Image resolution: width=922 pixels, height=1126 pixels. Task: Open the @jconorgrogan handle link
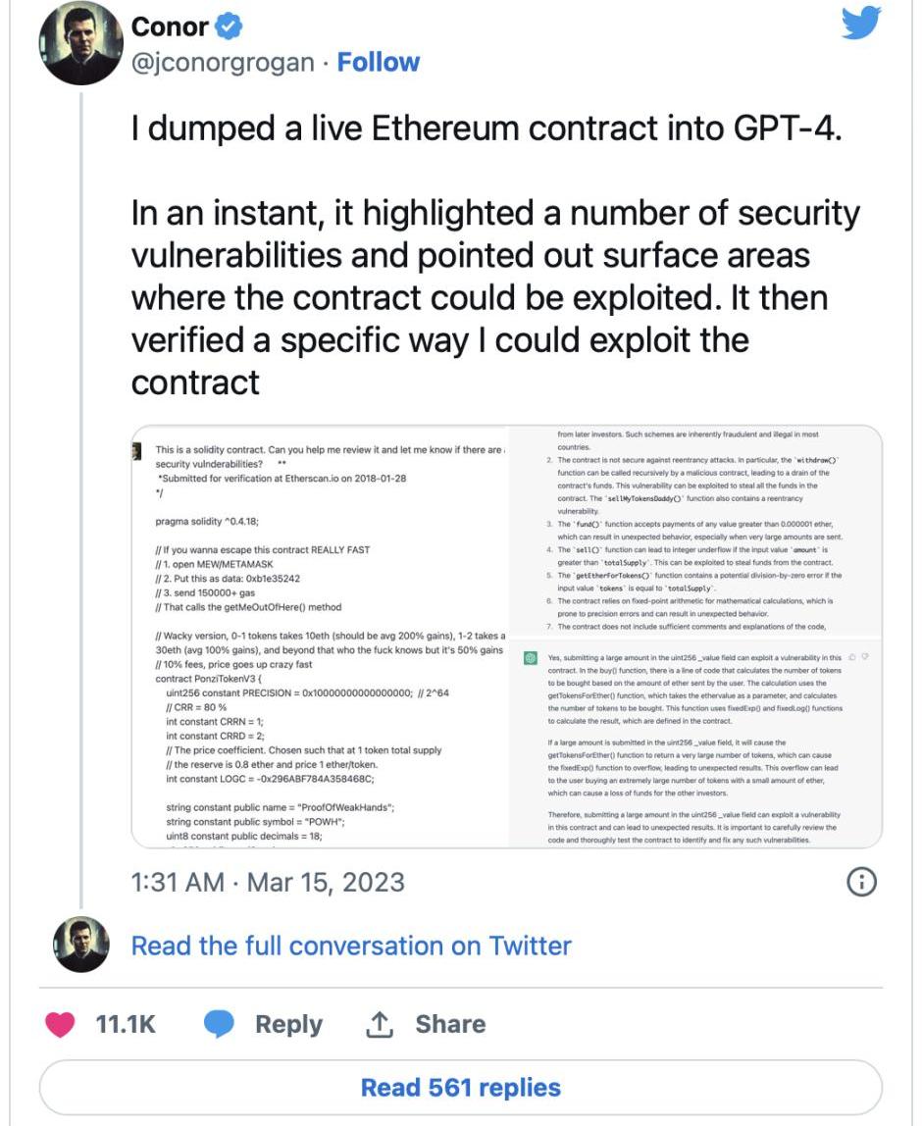coord(224,63)
